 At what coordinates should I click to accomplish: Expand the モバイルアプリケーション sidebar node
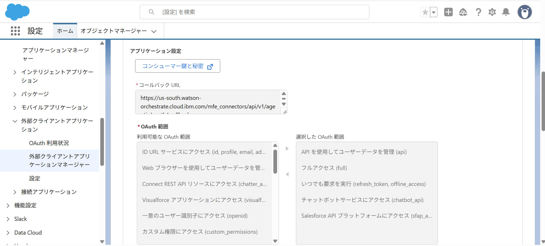click(15, 108)
